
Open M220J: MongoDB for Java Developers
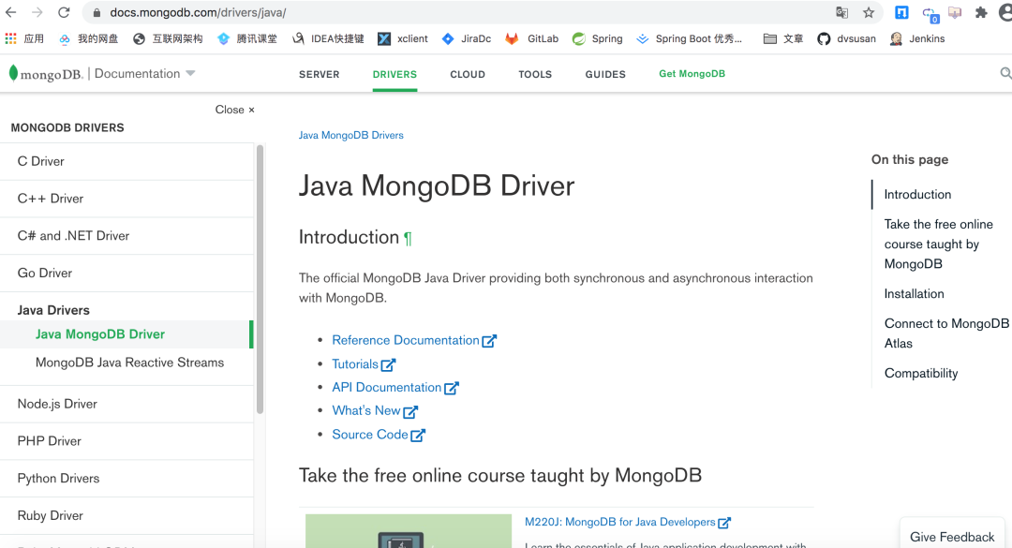627,522
